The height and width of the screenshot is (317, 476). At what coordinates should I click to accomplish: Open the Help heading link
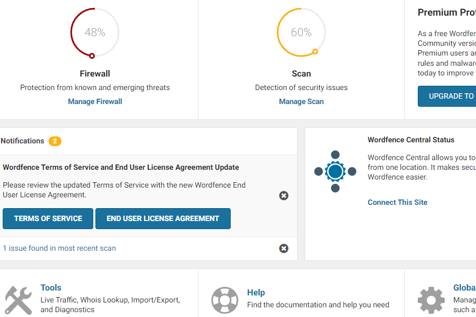256,292
